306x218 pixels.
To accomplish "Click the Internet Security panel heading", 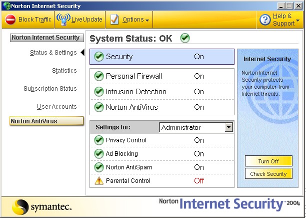I will tap(267, 59).
